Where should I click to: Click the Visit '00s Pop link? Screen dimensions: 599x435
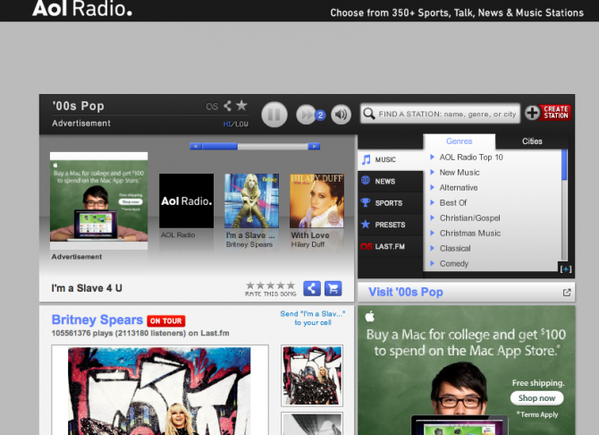tap(405, 293)
